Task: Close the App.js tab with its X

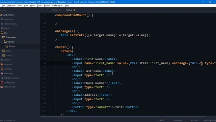Action: 60,10
